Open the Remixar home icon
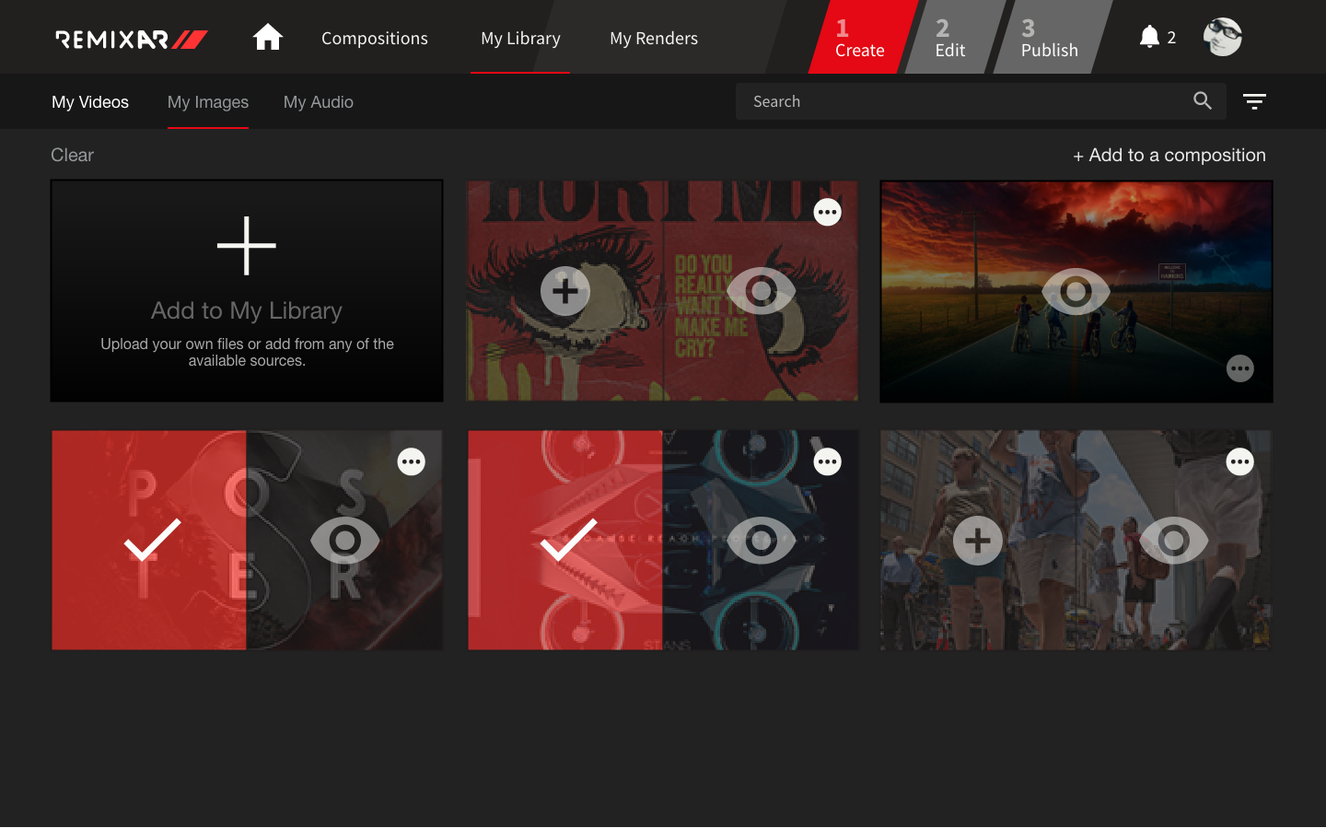This screenshot has height=828, width=1326. (268, 38)
